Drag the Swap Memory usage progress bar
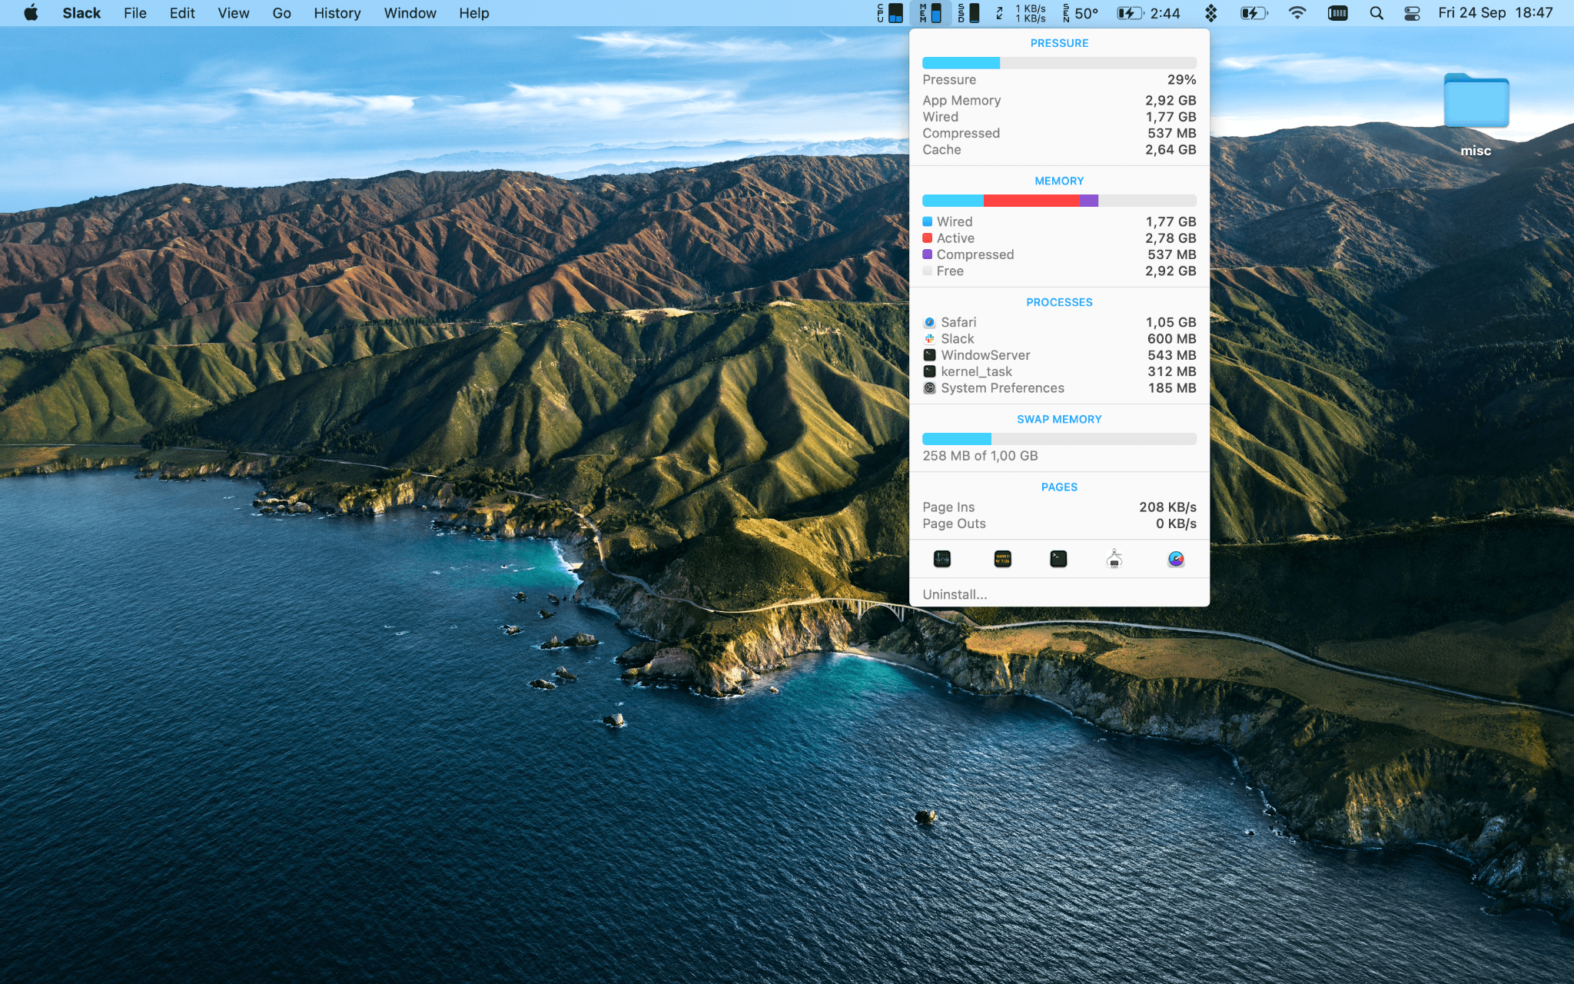 (1058, 439)
